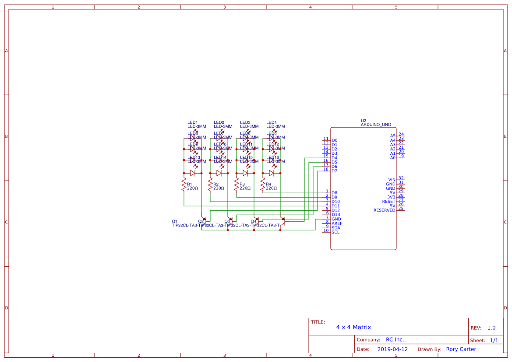Click the "Rory Carter" drawn-by name
This screenshot has height=362, width=512.
tap(461, 349)
